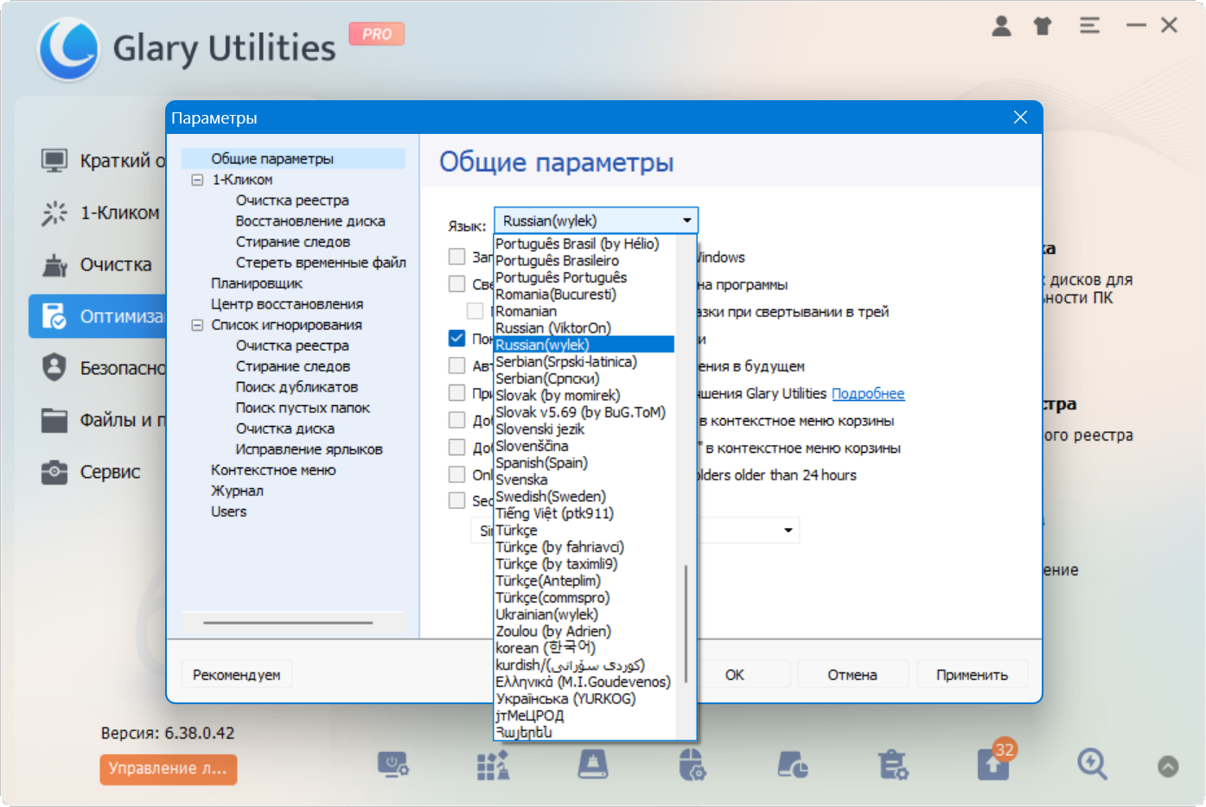Select Português Brasileiro from the language list
Screen dimensions: 1206x807
click(x=557, y=260)
